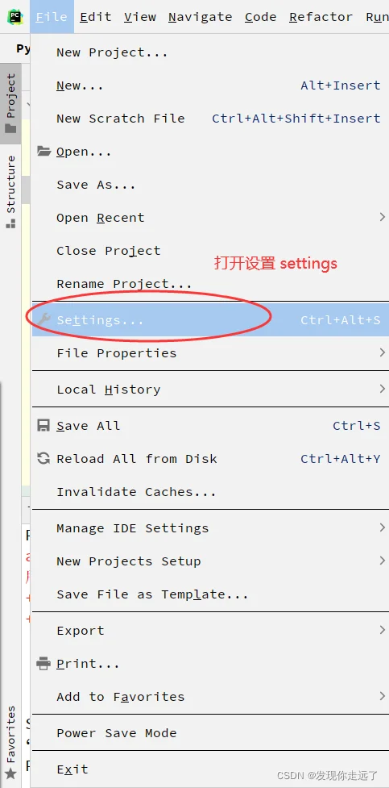
Task: Expand the Local History submenu
Action: [x=210, y=389]
